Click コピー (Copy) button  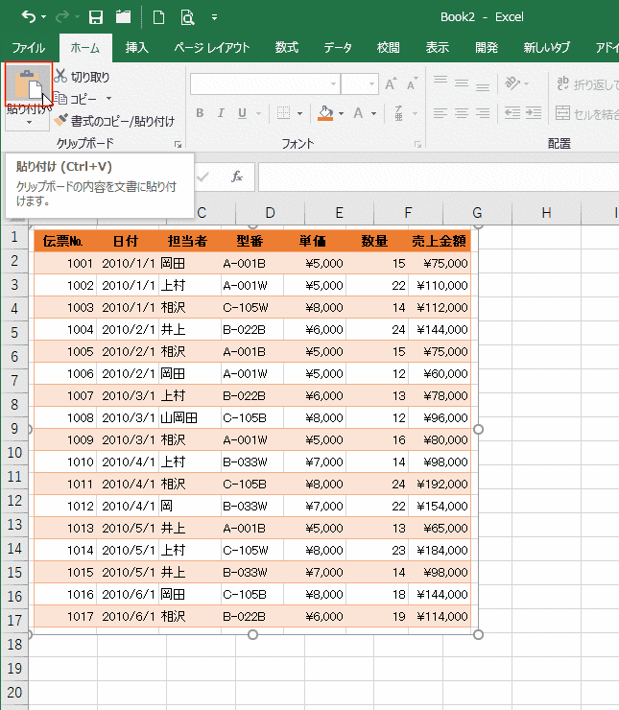coord(76,98)
